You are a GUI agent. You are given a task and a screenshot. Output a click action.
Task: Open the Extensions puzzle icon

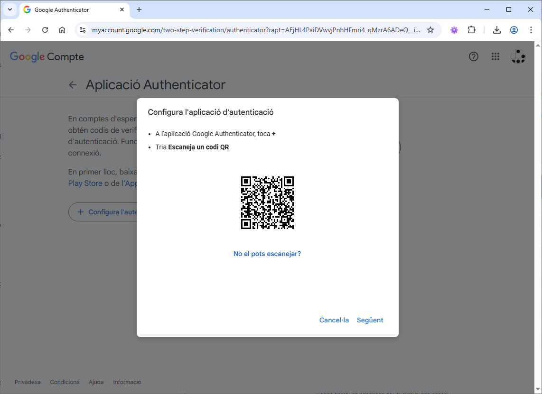472,29
